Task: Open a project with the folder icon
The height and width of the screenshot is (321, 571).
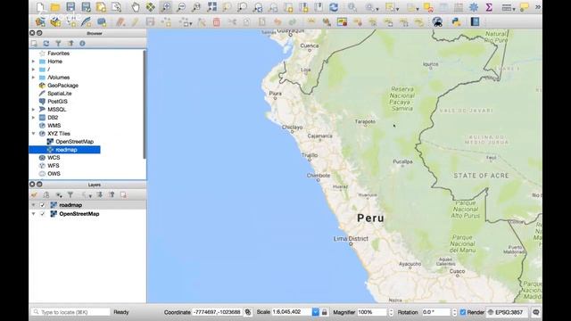Action: point(55,7)
